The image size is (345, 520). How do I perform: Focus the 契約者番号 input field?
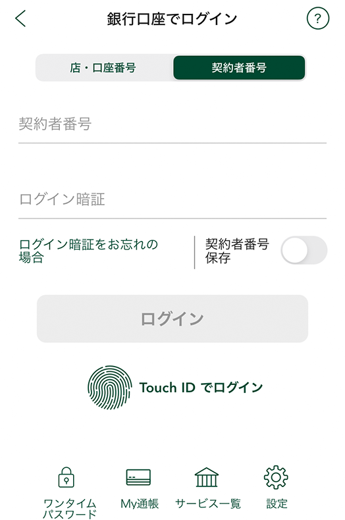coord(172,125)
